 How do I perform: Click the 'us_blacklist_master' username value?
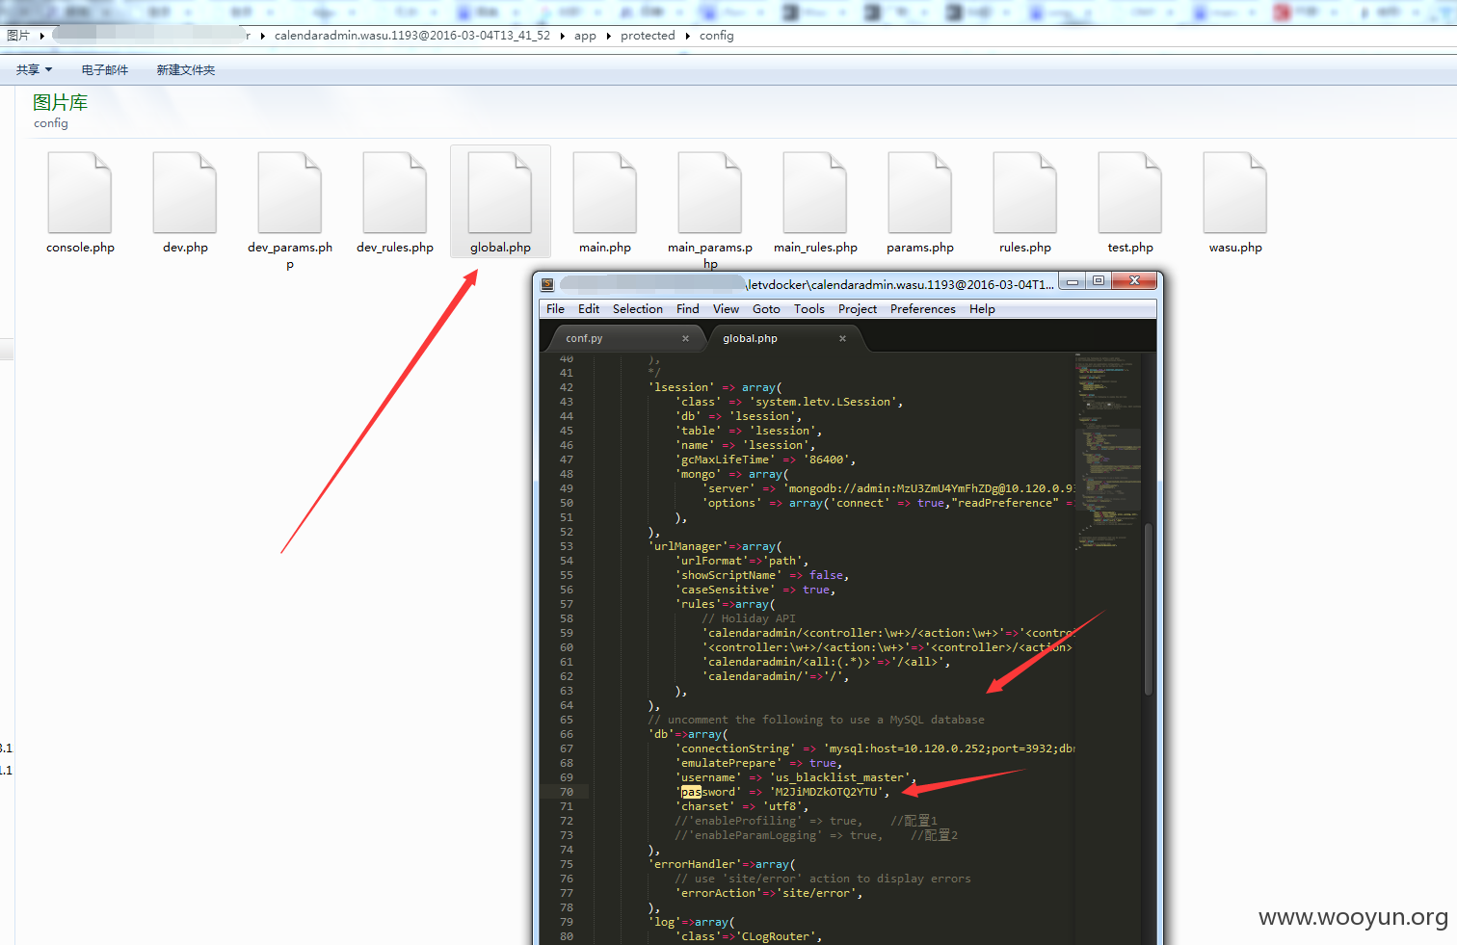[840, 777]
